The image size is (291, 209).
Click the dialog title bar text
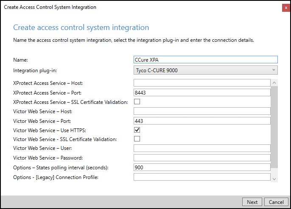click(x=50, y=7)
